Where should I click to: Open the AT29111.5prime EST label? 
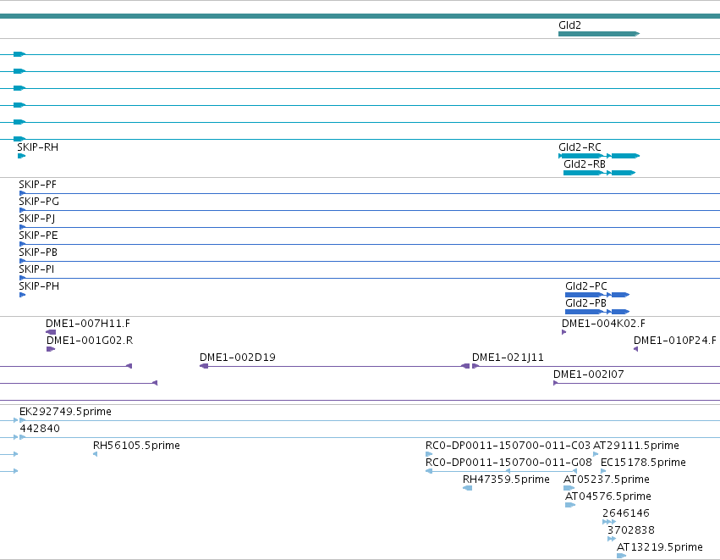[636, 446]
